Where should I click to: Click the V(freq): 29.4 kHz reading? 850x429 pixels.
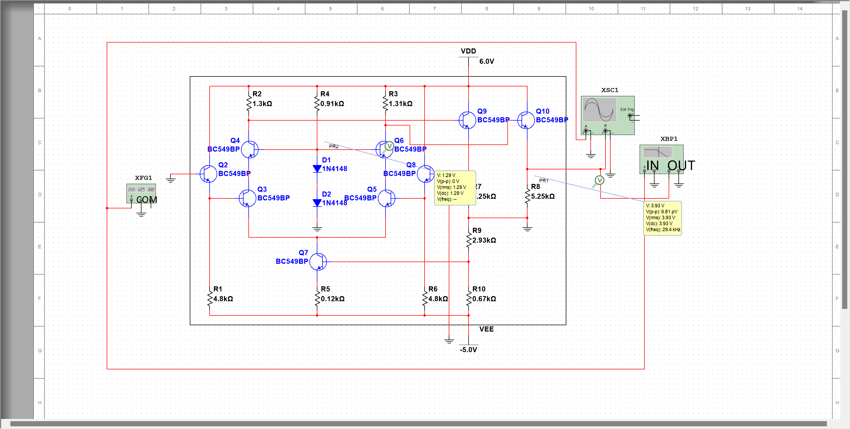click(x=663, y=230)
